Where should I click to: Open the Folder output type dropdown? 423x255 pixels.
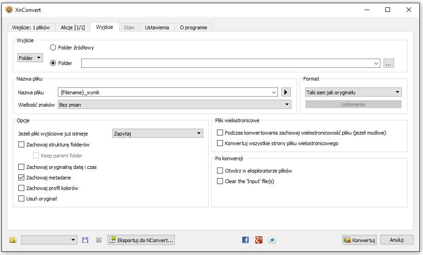click(30, 58)
